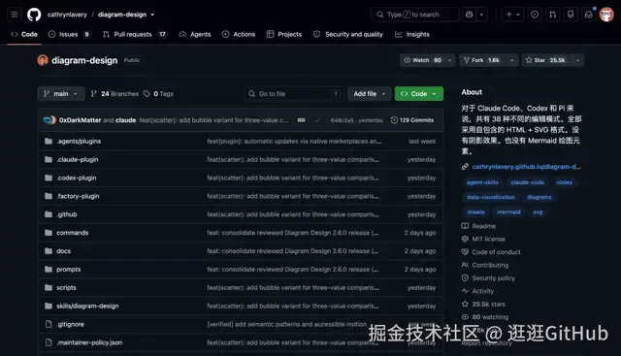The image size is (621, 356).
Task: Open the scripts folder
Action: click(x=66, y=287)
